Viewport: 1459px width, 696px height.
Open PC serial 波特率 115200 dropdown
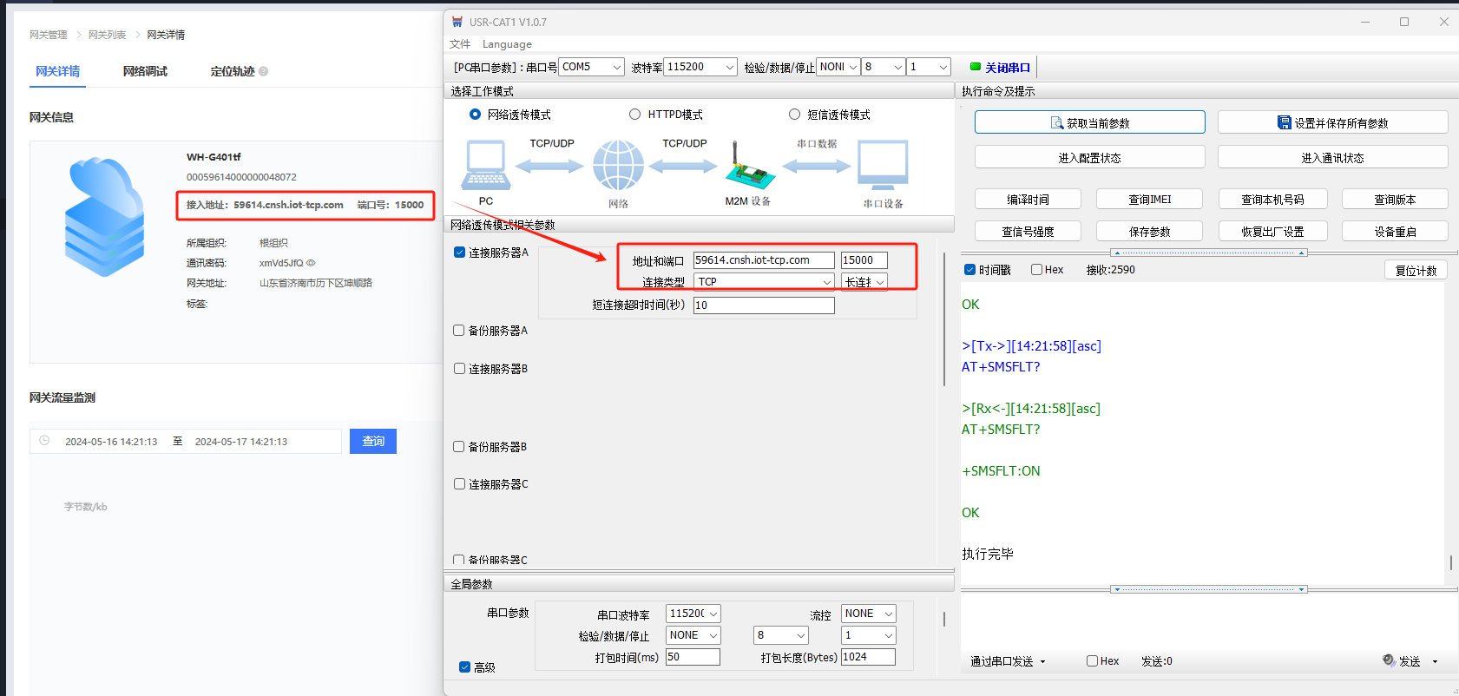pos(700,67)
